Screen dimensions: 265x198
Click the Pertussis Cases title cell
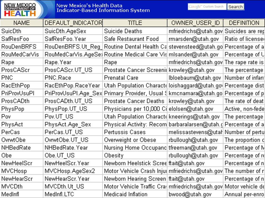click(135, 132)
